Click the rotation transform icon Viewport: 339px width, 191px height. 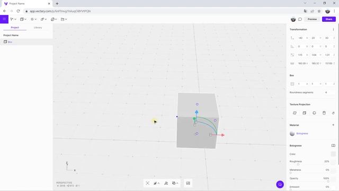(292, 46)
